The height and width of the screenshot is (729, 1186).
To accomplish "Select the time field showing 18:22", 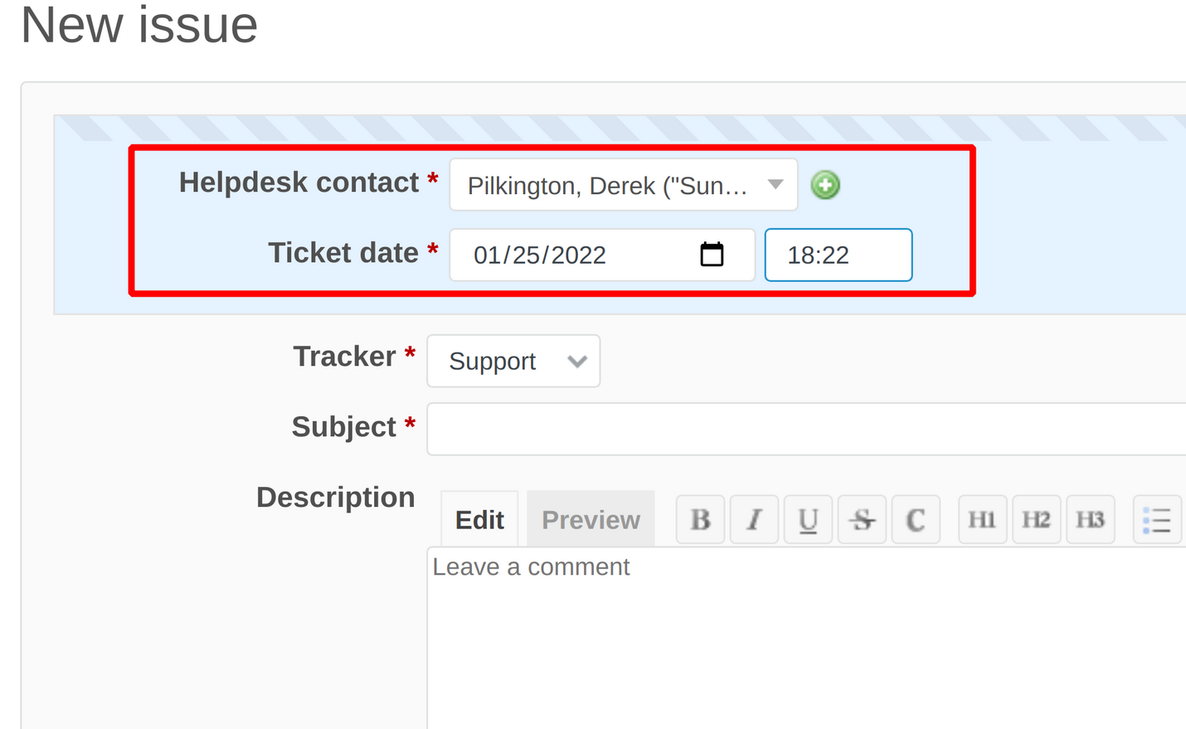I will point(838,254).
